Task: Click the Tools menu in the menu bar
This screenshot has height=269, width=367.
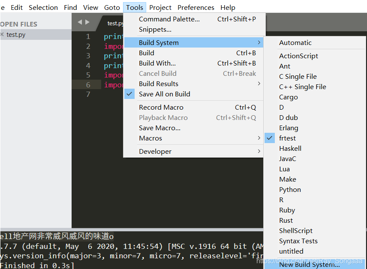Action: (135, 7)
